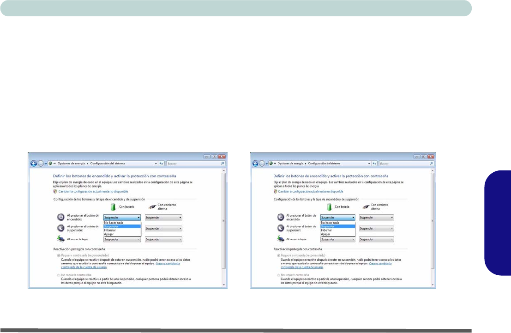Click search magnifier in right window
This screenshot has height=333, width=511.
pos(431,163)
